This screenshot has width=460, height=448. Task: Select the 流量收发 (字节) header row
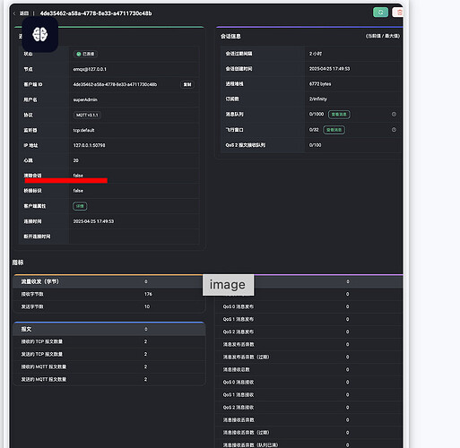tap(109, 281)
